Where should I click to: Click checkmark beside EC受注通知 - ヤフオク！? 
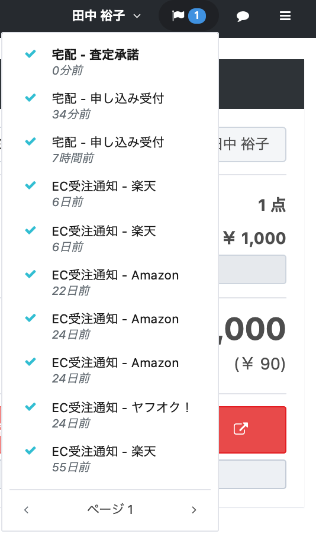[30, 407]
